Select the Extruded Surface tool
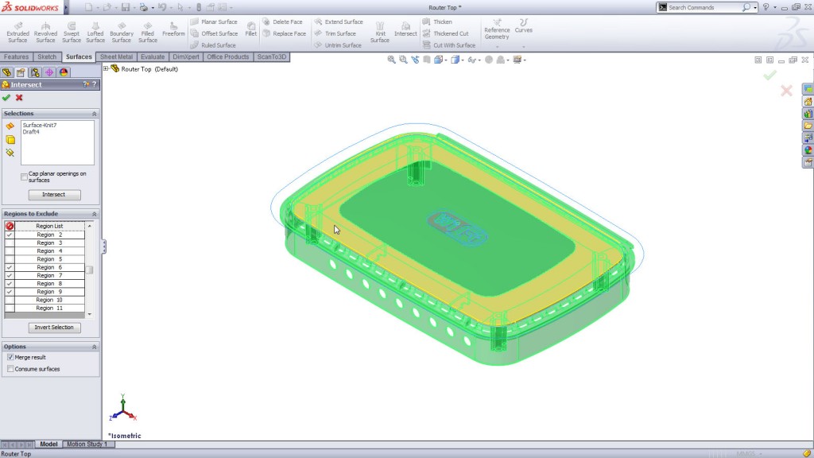Screen dimensions: 814x458 point(17,32)
